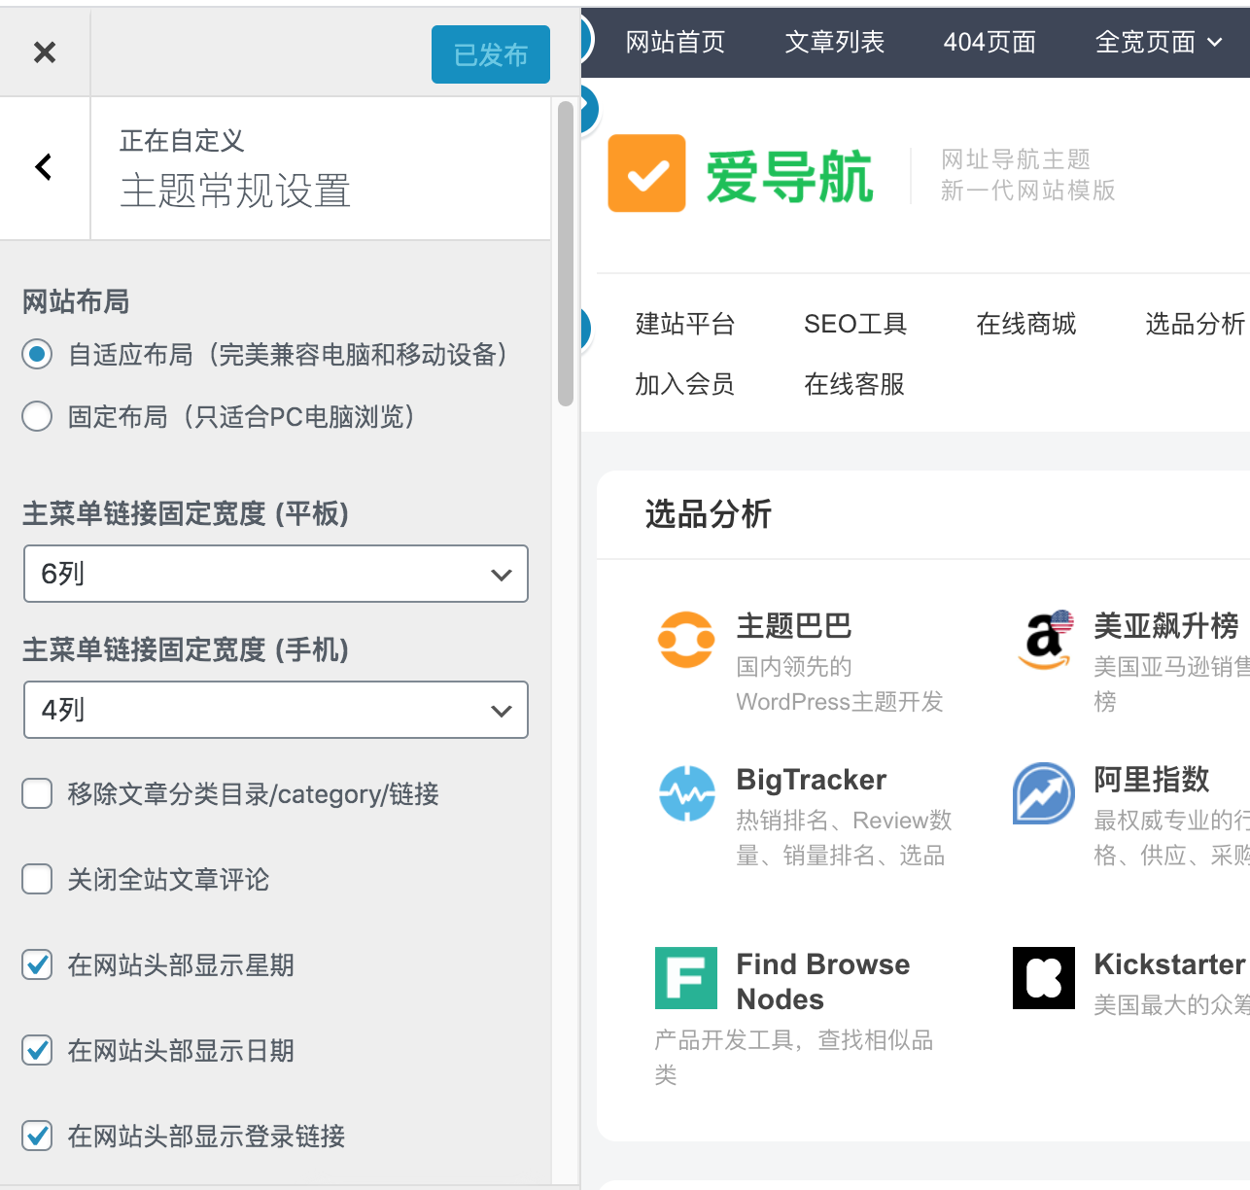1250x1190 pixels.
Task: Click the 已发布 publish button
Action: pos(491,54)
